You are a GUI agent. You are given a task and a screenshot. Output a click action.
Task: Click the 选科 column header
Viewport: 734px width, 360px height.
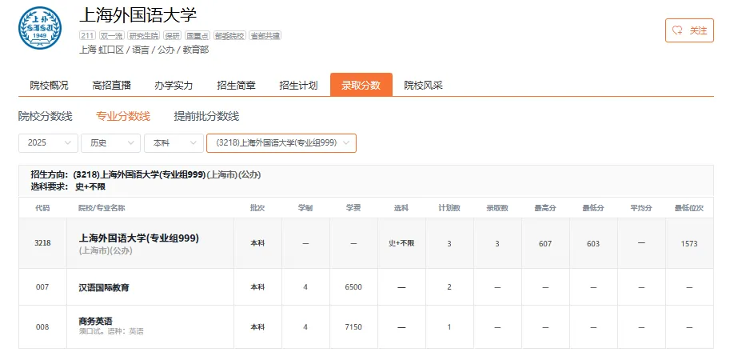click(401, 208)
